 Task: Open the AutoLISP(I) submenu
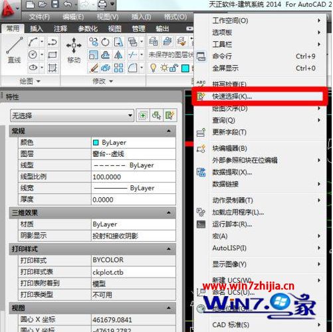pyautogui.click(x=259, y=248)
